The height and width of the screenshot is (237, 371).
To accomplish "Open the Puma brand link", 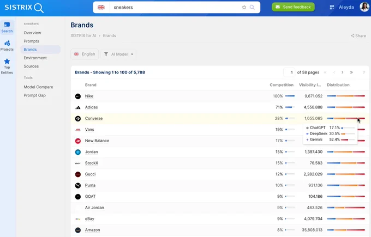I will tap(90, 185).
